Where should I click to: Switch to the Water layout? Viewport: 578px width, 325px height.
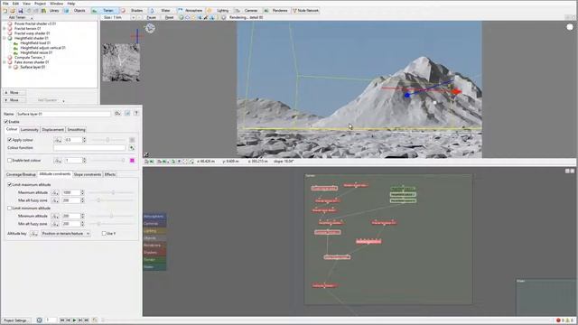[x=162, y=11]
